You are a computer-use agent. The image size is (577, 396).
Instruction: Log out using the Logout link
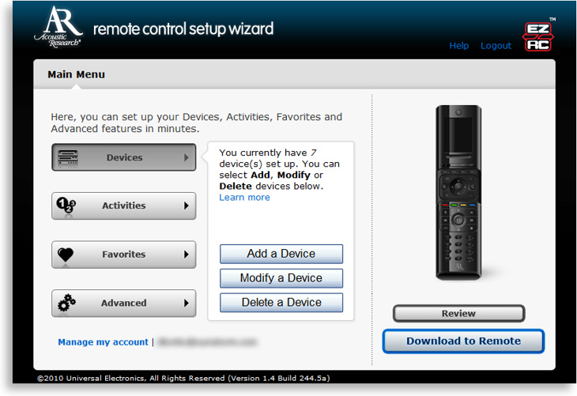tap(496, 46)
